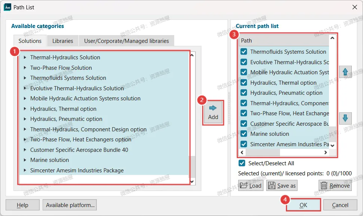
Task: Expand Hydraulics, Pneumatic option tree node
Action: point(25,119)
